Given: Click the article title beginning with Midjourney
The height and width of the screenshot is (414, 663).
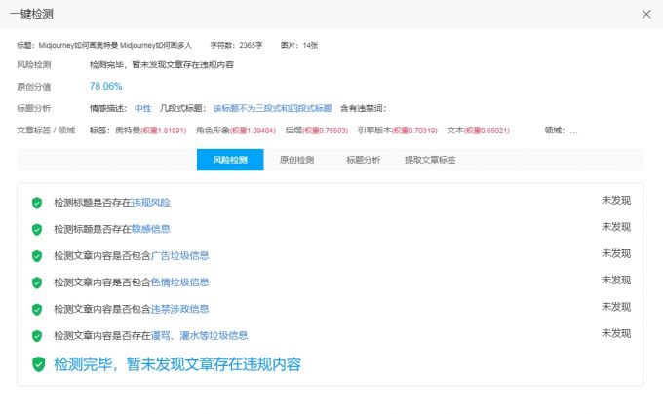Looking at the screenshot, I should tap(115, 45).
